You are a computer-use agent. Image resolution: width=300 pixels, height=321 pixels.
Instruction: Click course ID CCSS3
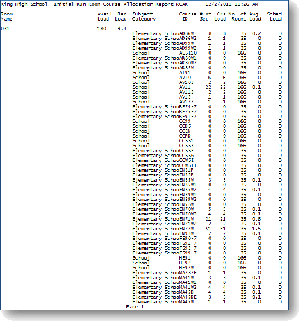[x=186, y=146]
